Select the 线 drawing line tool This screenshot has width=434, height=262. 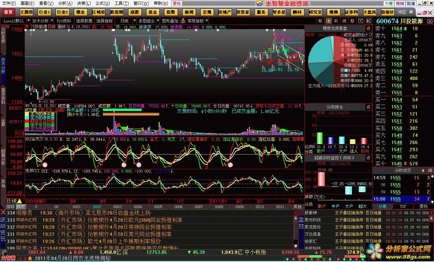[345, 21]
